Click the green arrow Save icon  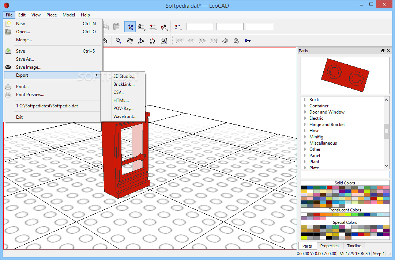8,51
